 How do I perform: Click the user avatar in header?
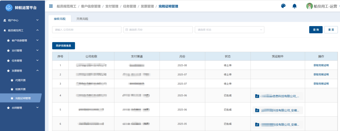point(309,6)
